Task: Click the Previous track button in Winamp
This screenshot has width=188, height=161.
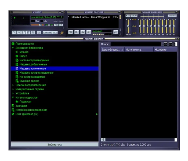Action: (14, 32)
